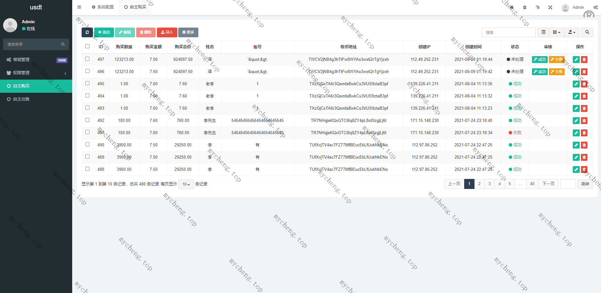Screen dimensions: 601x293
Task: Open the columns grid dropdown
Action: [x=556, y=32]
